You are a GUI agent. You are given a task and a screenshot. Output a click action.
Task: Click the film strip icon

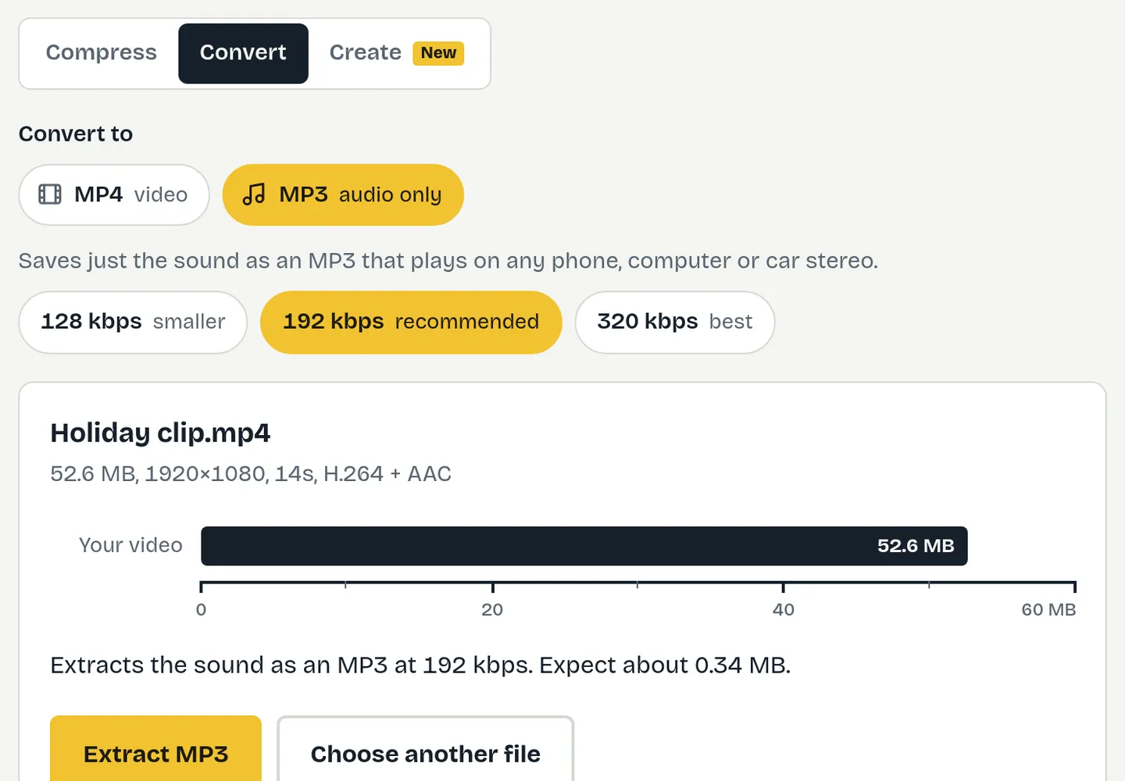(50, 194)
